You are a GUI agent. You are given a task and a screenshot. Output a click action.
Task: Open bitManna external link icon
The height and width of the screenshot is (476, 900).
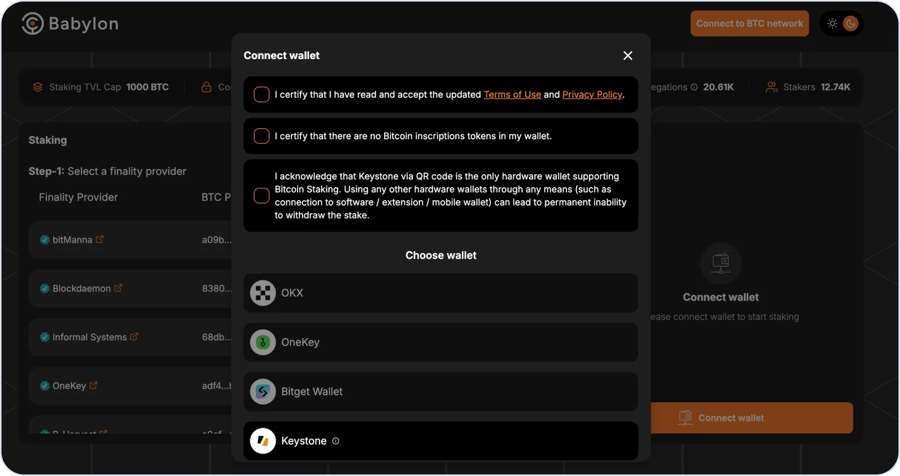coord(100,239)
